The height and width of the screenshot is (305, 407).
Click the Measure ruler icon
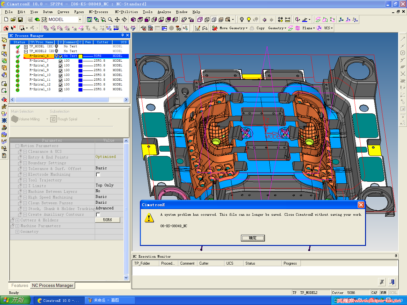pyautogui.click(x=287, y=20)
